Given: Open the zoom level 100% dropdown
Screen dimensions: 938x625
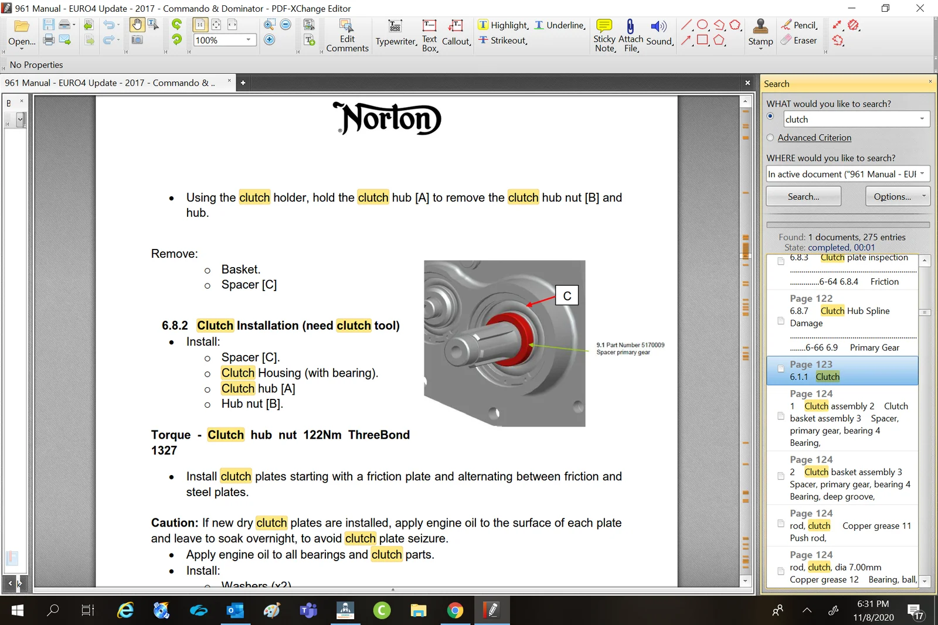Looking at the screenshot, I should [249, 40].
